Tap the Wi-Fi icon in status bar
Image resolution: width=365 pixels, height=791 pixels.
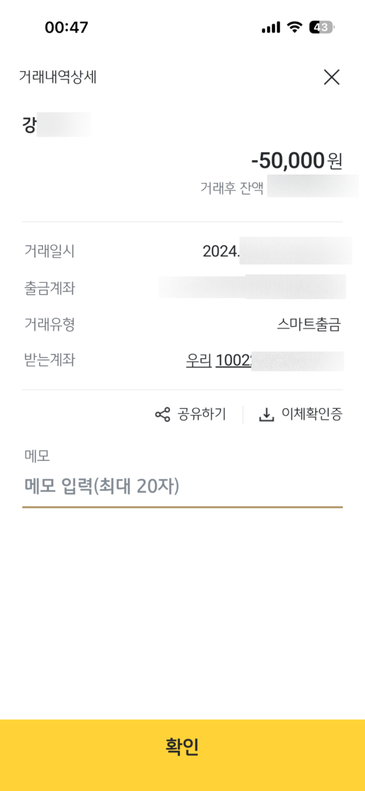pos(295,27)
